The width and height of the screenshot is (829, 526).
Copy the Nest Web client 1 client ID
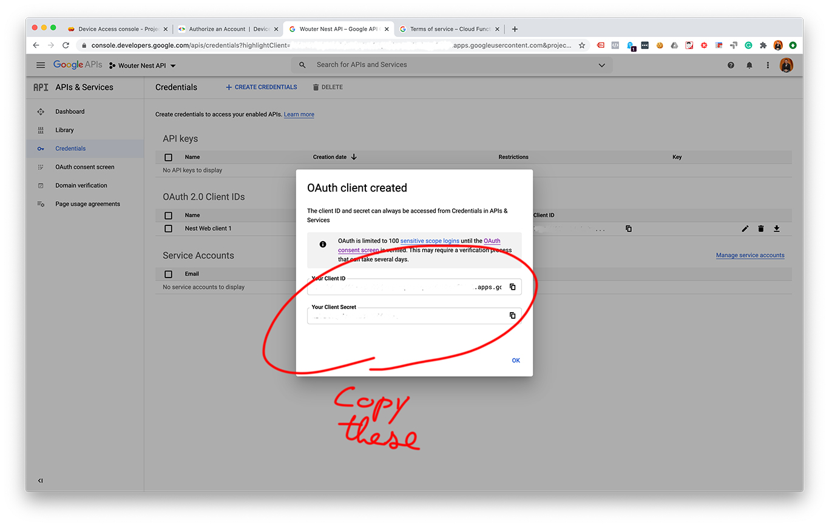(x=629, y=228)
